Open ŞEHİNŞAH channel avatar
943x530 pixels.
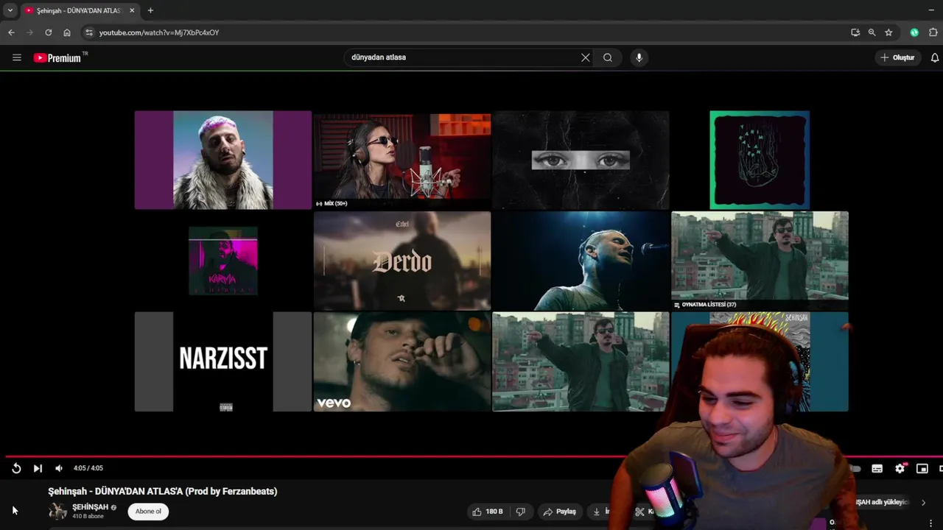click(x=57, y=511)
